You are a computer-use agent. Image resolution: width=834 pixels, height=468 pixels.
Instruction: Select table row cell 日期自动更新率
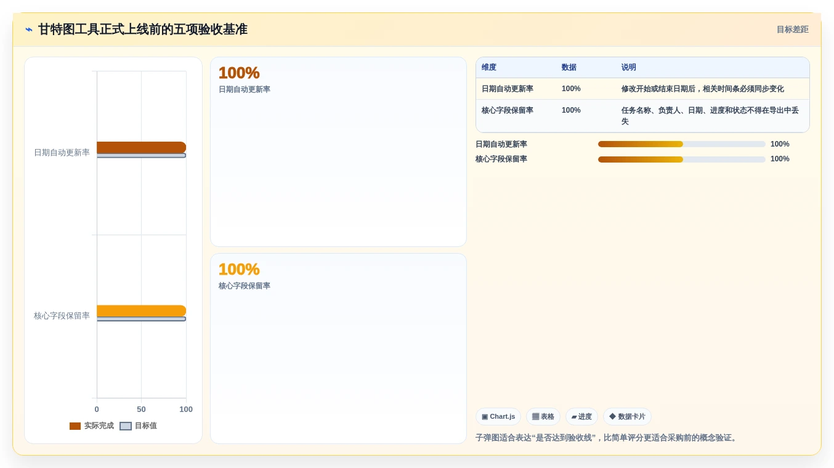coord(508,89)
